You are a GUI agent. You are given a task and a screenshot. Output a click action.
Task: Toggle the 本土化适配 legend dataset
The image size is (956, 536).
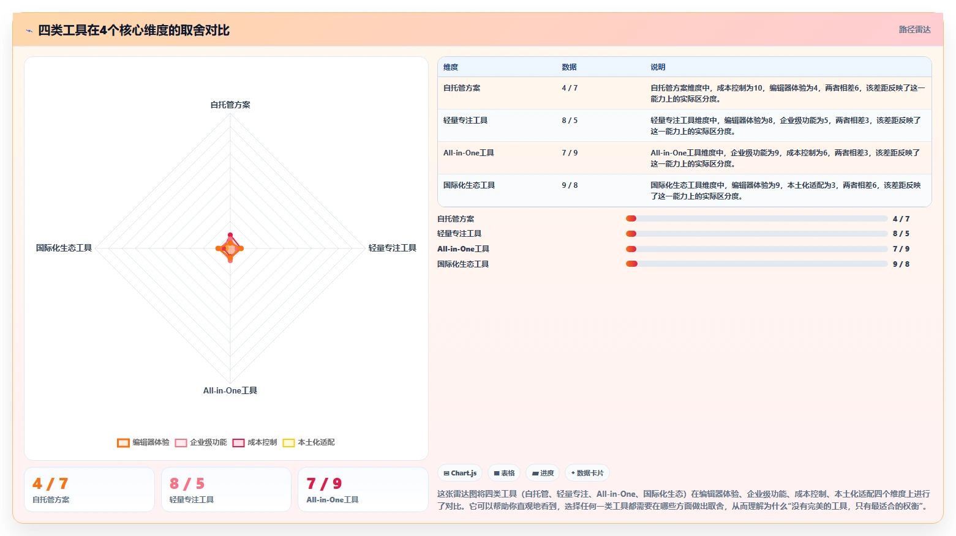pos(309,442)
